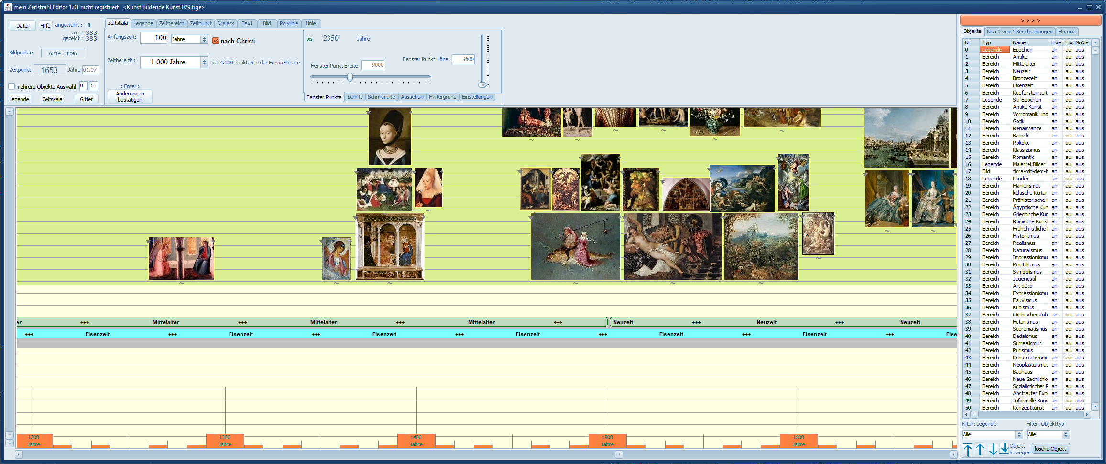Switch to the Historie tab
This screenshot has width=1106, height=464.
point(1067,32)
